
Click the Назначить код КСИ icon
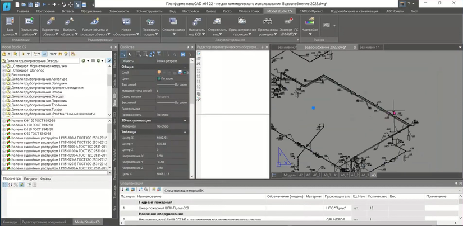coord(196,21)
